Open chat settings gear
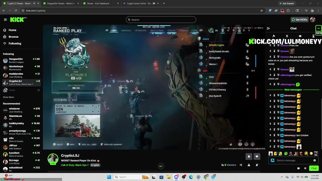 click(x=305, y=168)
